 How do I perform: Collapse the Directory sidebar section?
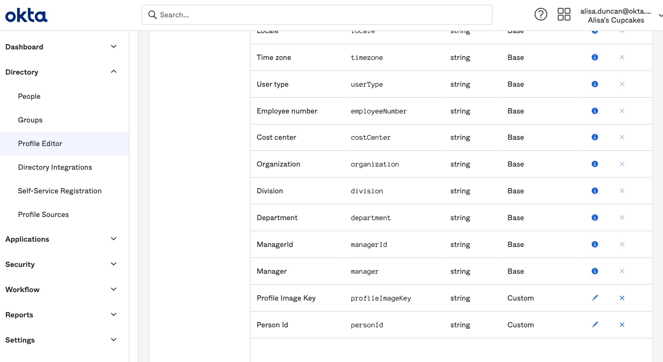pyautogui.click(x=114, y=72)
